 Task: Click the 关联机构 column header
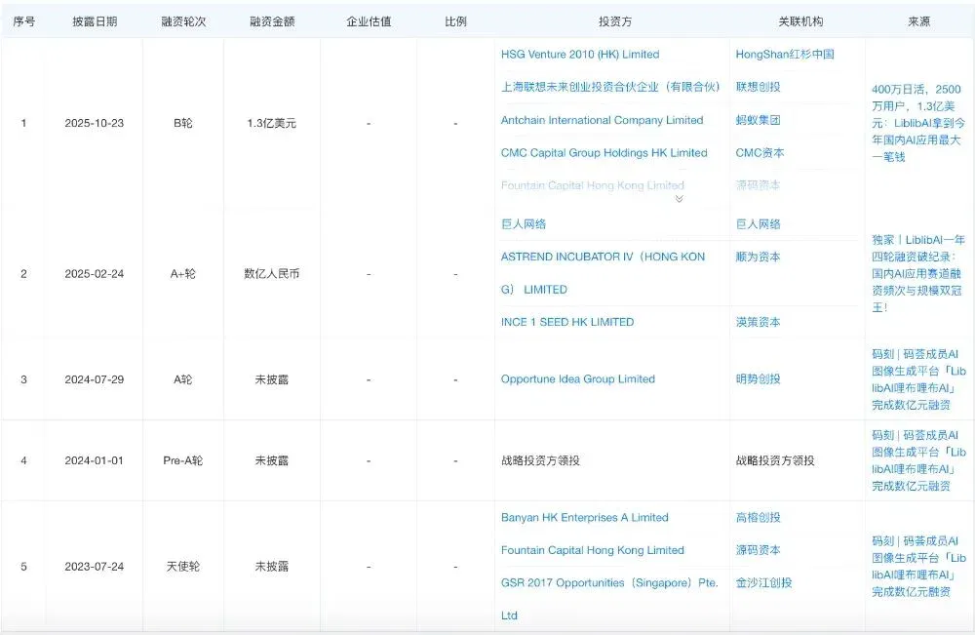click(800, 21)
